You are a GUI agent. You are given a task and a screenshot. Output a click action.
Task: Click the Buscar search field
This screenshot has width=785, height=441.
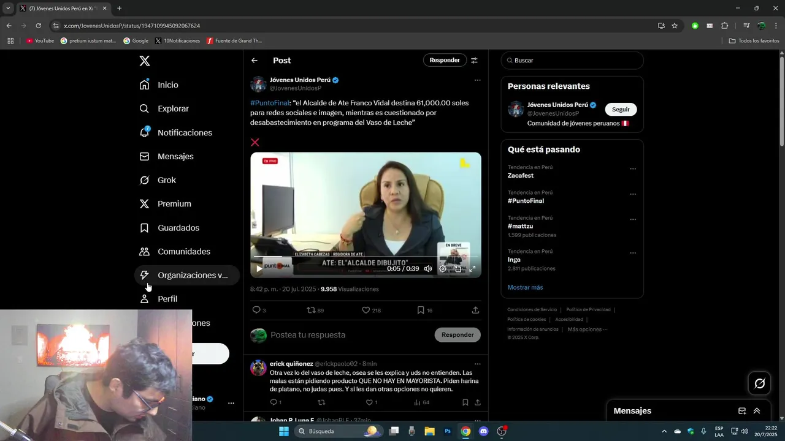[572, 61]
